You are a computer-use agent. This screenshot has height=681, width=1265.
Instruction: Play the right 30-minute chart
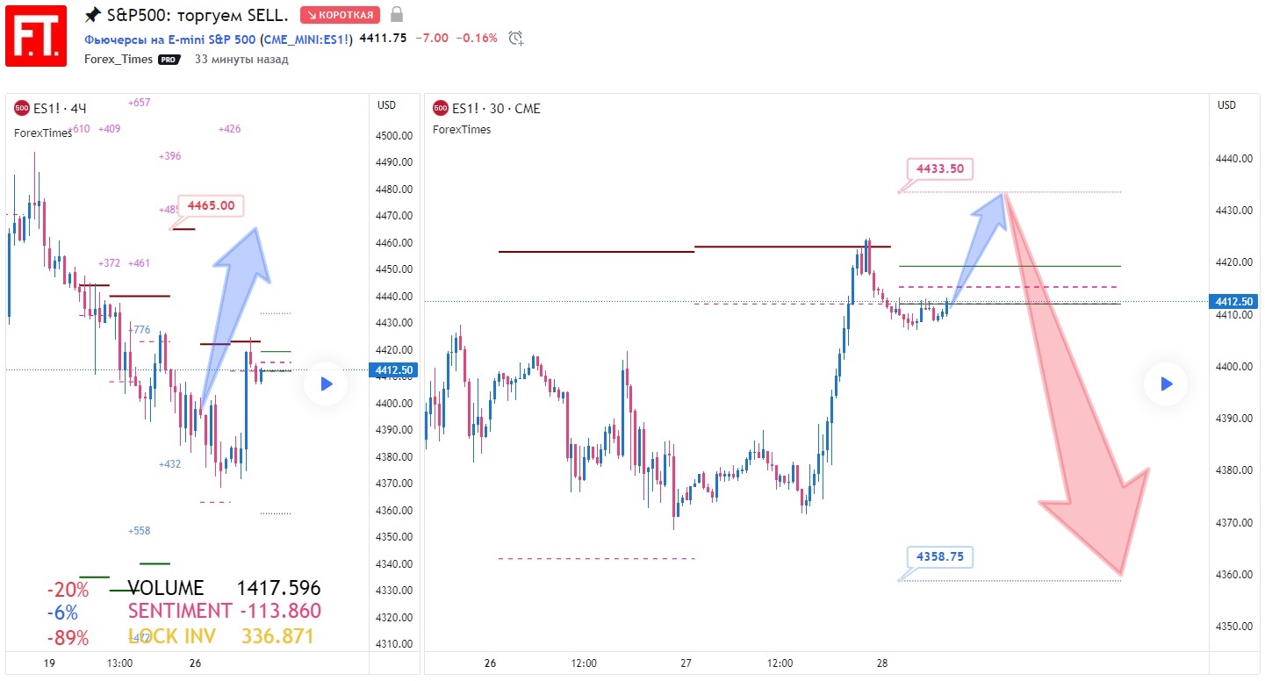[x=1166, y=384]
